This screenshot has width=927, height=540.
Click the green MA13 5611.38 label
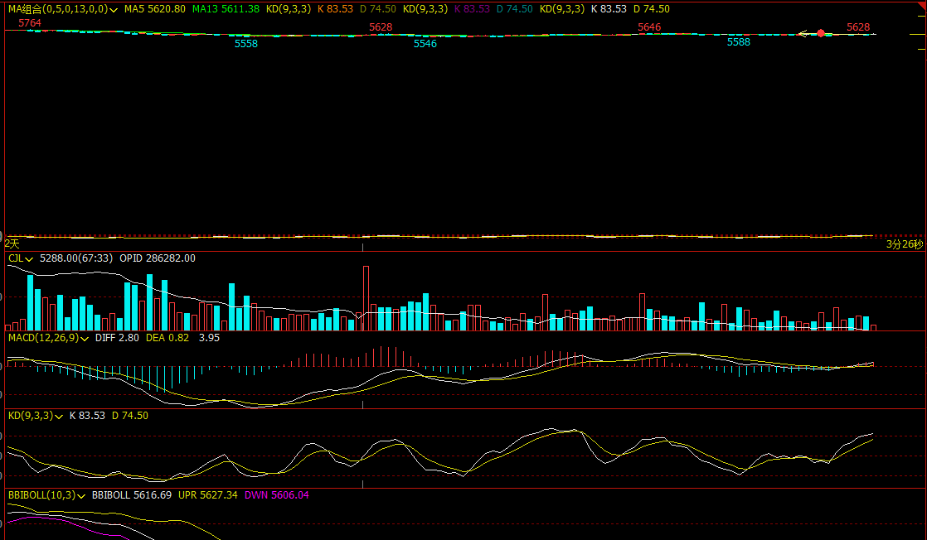pyautogui.click(x=226, y=9)
